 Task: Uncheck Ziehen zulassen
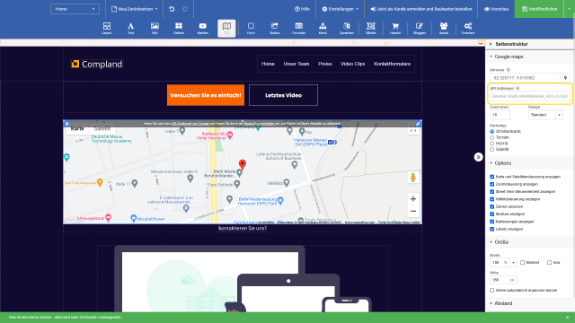[x=492, y=206]
